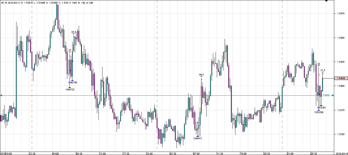Click trade order label 1349411

[198, 139]
